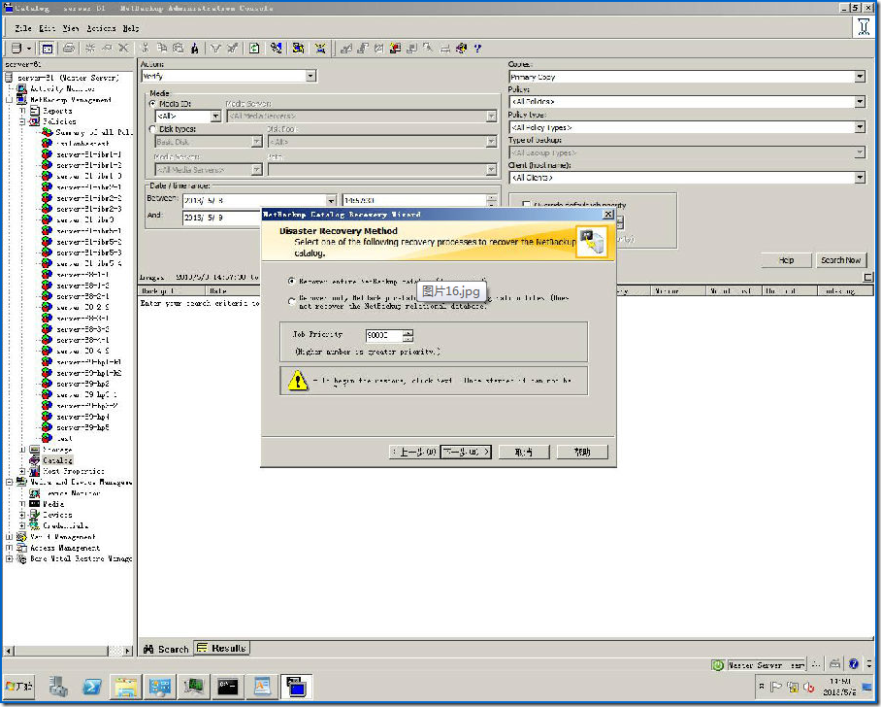This screenshot has height=707, width=881.
Task: Collapse Media and Device Management node
Action: [9, 482]
